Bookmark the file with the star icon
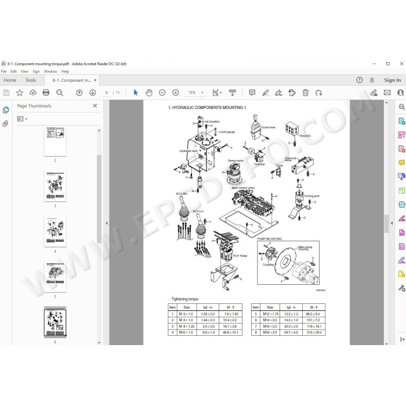Image resolution: width=406 pixels, height=406 pixels. (x=20, y=93)
